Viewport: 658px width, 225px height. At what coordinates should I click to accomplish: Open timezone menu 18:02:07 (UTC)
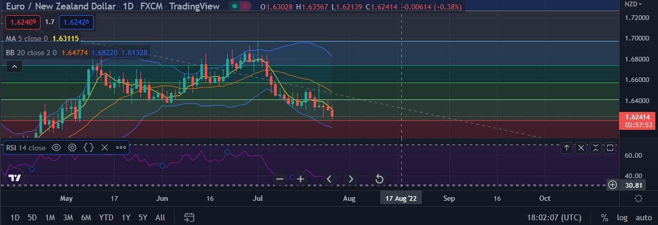tap(554, 217)
